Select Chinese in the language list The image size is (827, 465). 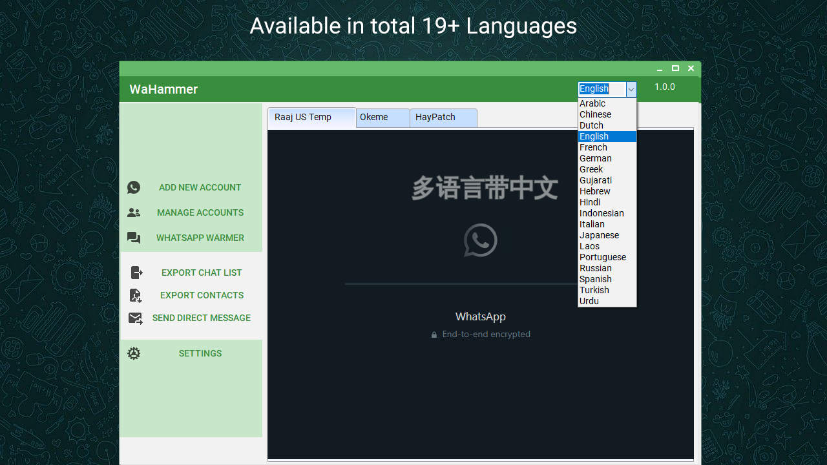[x=607, y=114]
